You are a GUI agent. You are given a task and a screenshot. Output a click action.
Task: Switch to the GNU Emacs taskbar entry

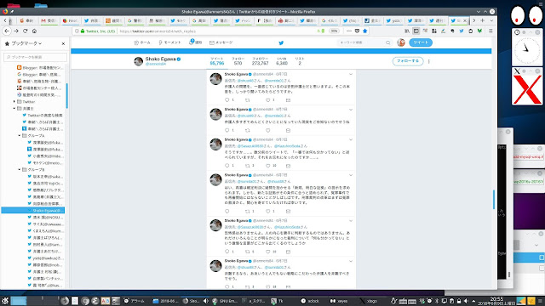(224, 301)
